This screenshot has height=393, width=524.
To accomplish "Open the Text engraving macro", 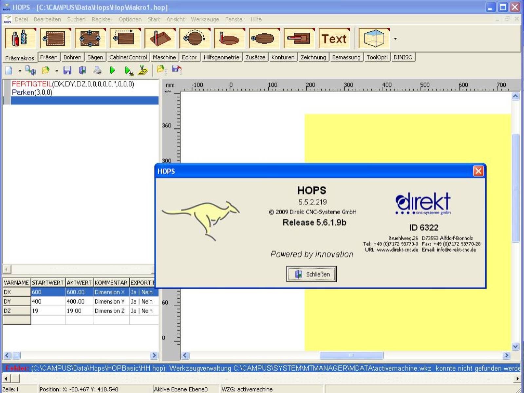I will 334,38.
